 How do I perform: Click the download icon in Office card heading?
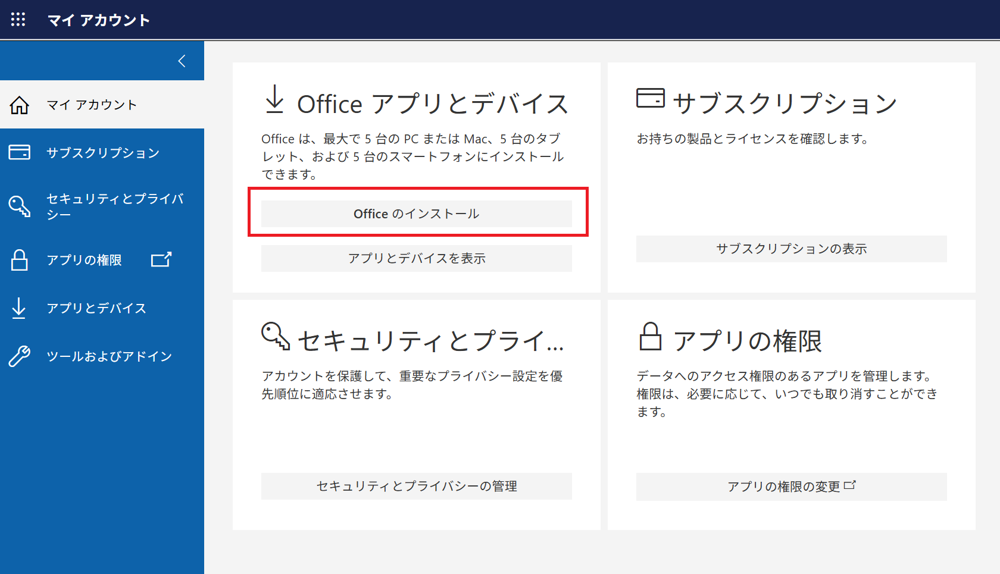274,99
